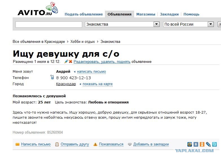This screenshot has height=159, width=221.
Task: Open the Закладки tab
Action: pyautogui.click(x=169, y=14)
